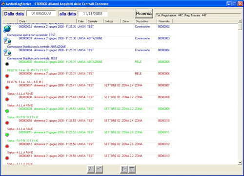This screenshot has width=244, height=176.
Task: Click the list scrollbar up arrow
Action: pos(240,21)
